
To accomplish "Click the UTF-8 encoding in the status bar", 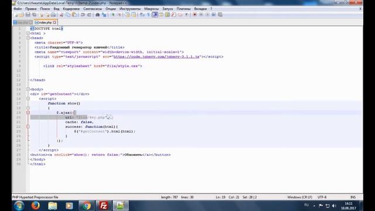I will pyautogui.click(x=322, y=198).
